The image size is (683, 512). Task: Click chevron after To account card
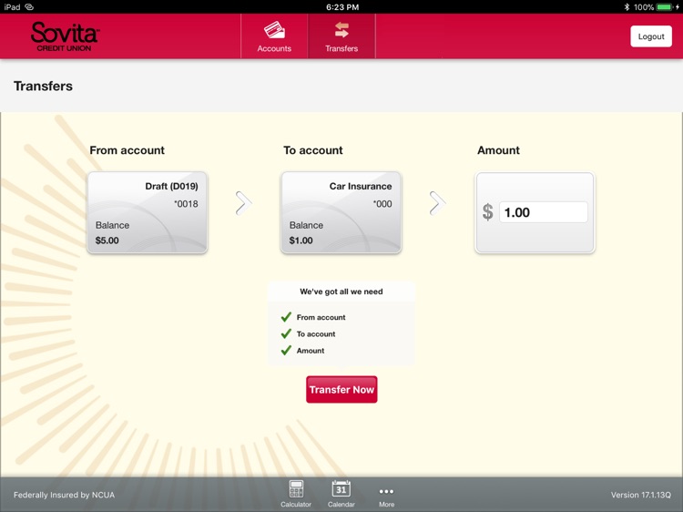click(x=436, y=203)
